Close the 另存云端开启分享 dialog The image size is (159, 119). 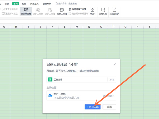click(114, 64)
